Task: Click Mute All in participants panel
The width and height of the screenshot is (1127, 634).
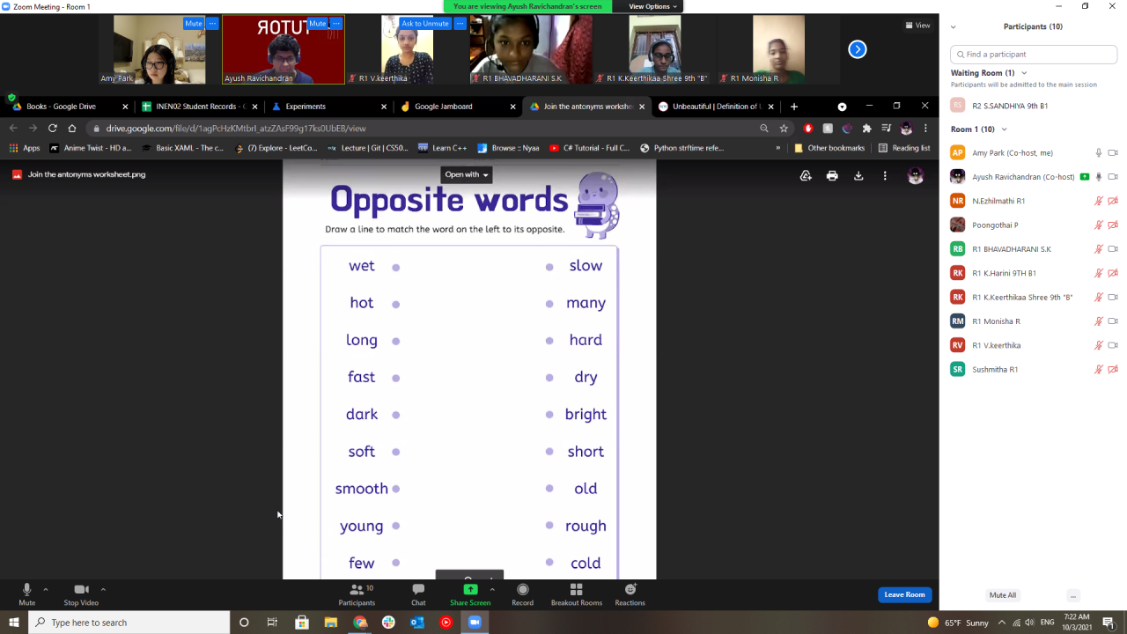Action: (1002, 595)
